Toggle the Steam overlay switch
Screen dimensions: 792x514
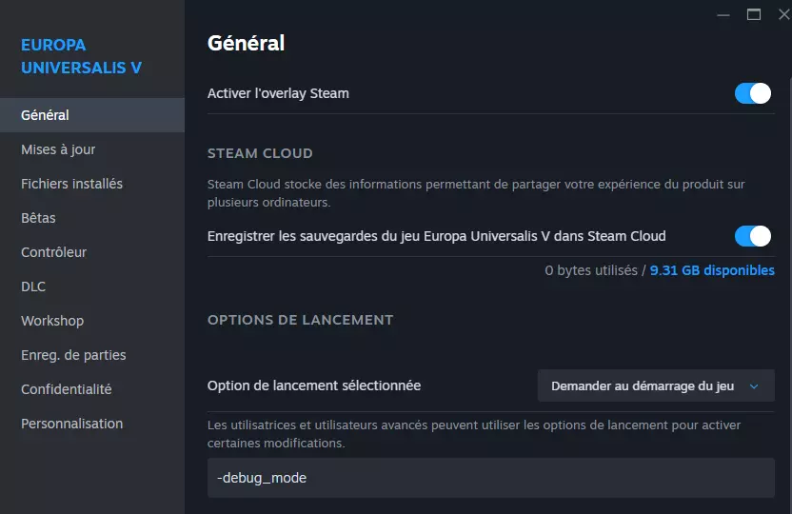pos(752,93)
